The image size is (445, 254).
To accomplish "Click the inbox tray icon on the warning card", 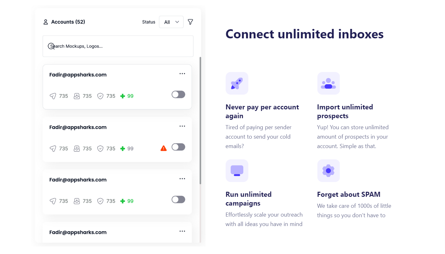I will tap(77, 149).
